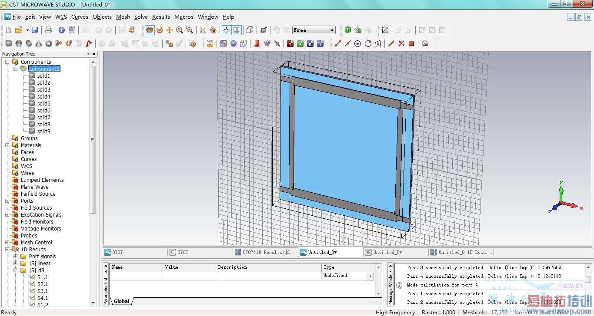
Task: Open the Curves menu
Action: (80, 16)
